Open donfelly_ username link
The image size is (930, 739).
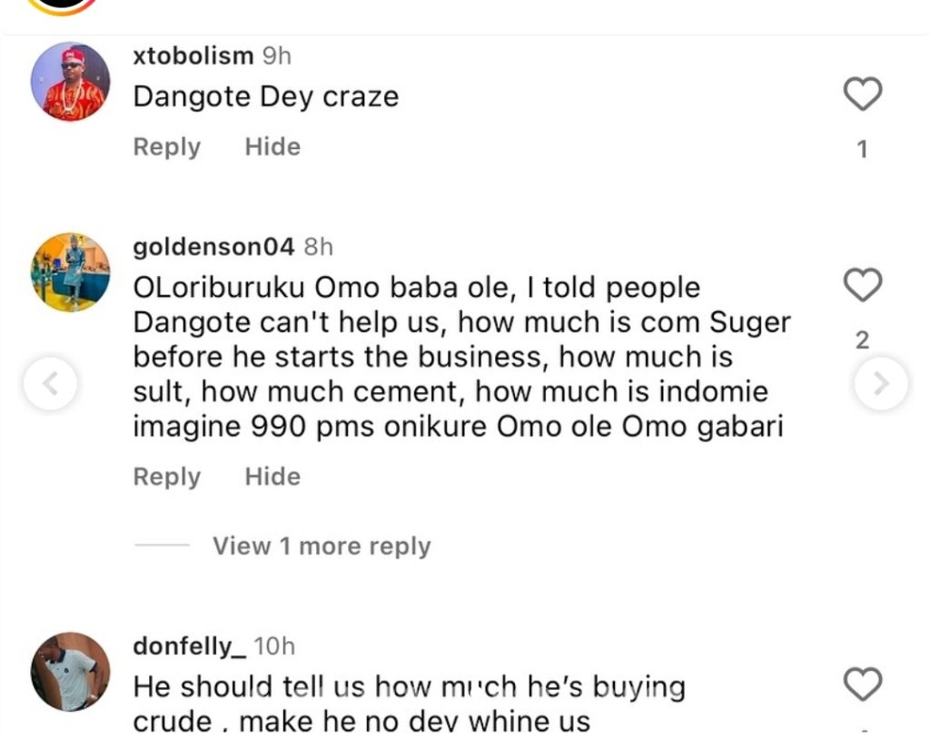coord(189,646)
